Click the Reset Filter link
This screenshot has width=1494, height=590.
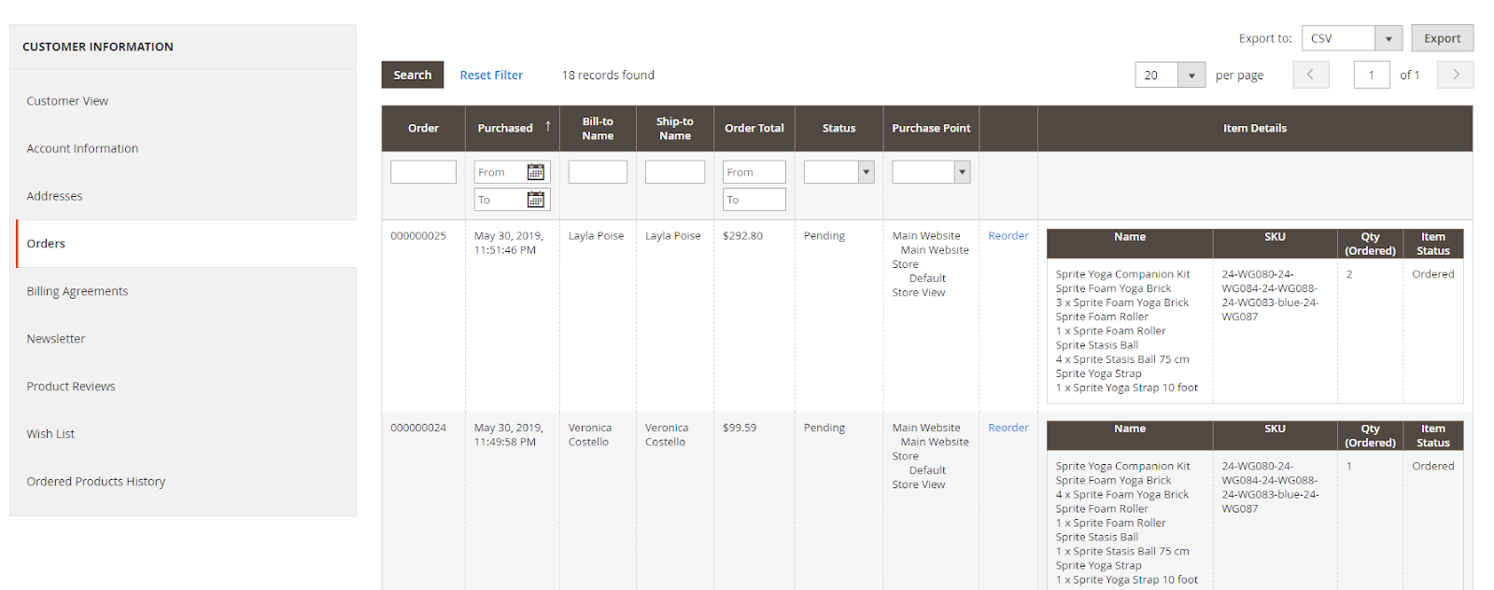491,75
